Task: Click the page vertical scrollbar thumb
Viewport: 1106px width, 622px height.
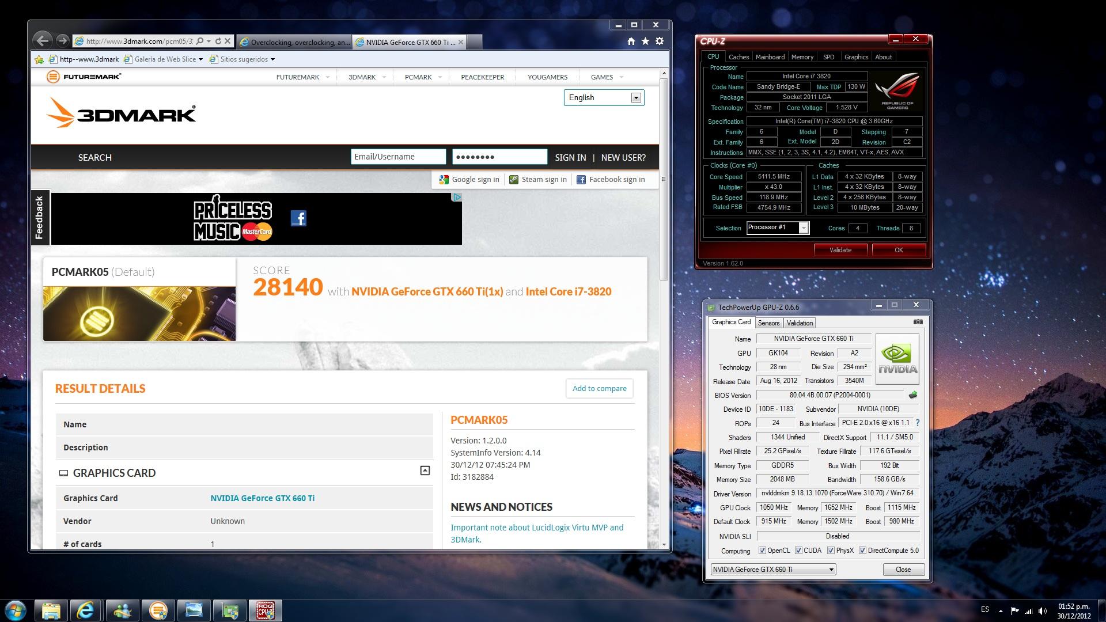Action: click(x=664, y=180)
